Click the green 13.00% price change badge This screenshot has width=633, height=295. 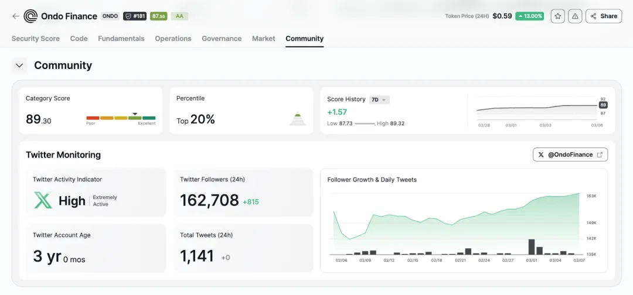coord(529,16)
